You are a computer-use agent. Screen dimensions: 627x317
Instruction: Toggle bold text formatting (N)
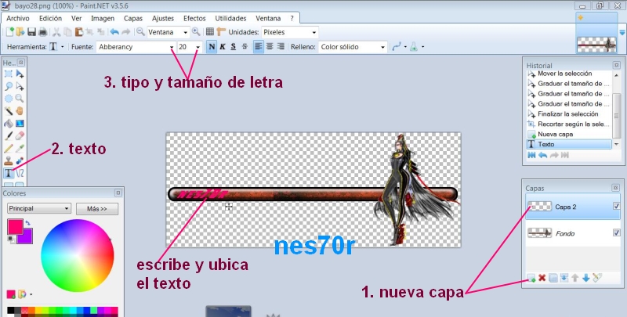pos(212,47)
